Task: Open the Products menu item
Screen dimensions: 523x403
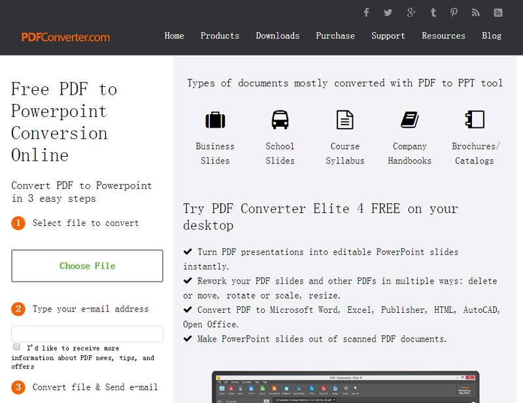Action: (220, 36)
